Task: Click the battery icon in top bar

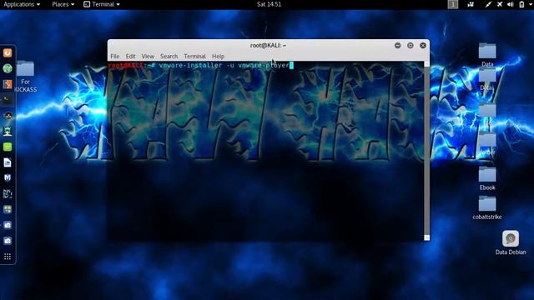Action: click(x=521, y=4)
